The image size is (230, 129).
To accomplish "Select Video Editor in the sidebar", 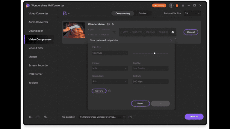I will pos(36,48).
